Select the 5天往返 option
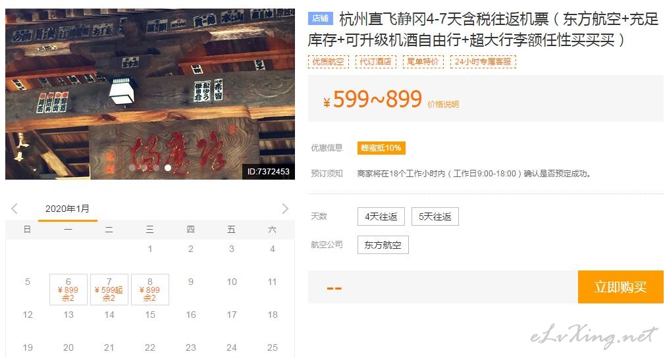The image size is (665, 358). [x=435, y=217]
